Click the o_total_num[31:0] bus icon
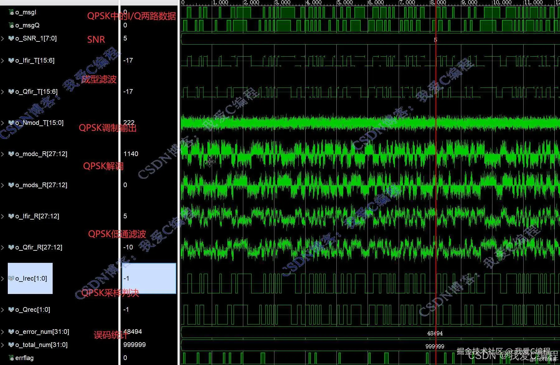The height and width of the screenshot is (365, 560). pos(11,345)
